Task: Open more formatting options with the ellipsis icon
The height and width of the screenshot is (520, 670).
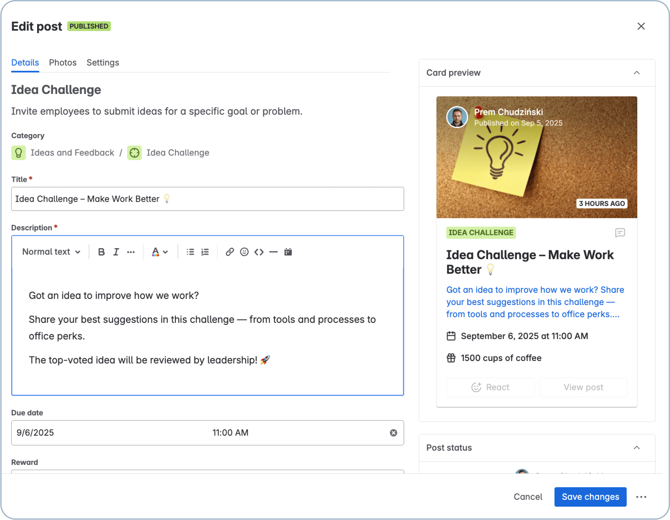Action: point(131,252)
